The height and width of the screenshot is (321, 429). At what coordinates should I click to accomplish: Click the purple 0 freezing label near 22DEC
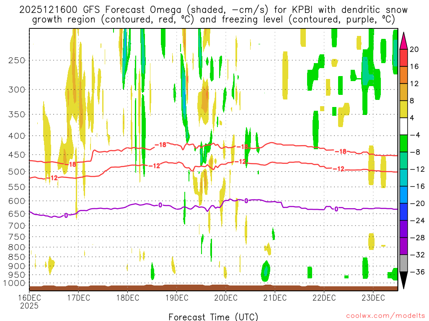coord(336,209)
